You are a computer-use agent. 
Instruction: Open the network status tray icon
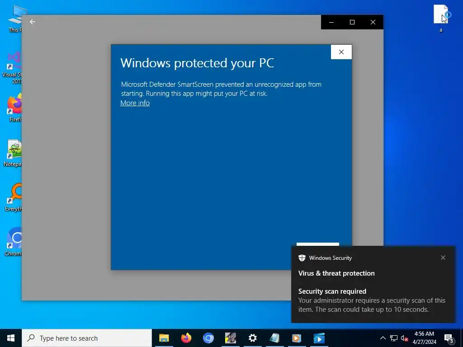[394, 338]
